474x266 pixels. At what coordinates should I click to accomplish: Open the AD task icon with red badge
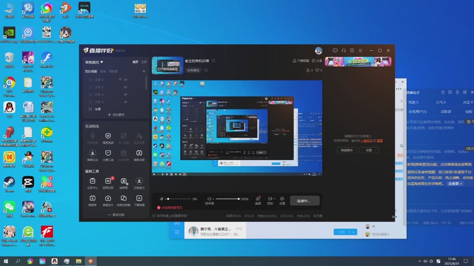click(108, 181)
